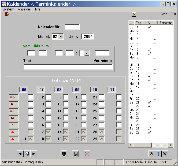Click the search document icon between arrows
This screenshot has height=166, width=178.
point(27,154)
